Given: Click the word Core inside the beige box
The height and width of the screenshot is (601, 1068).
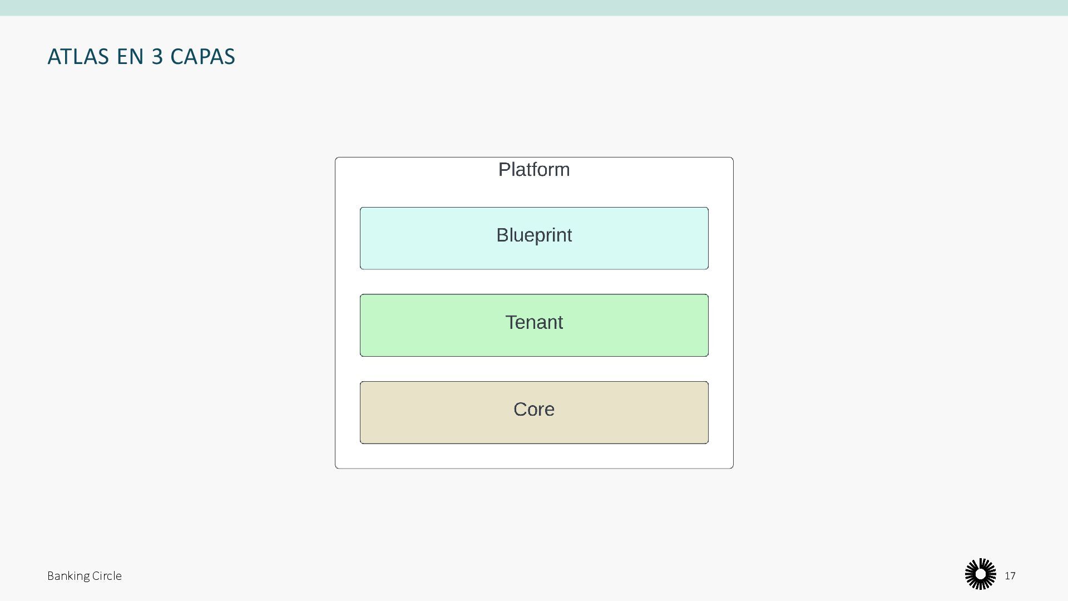Looking at the screenshot, I should (534, 410).
